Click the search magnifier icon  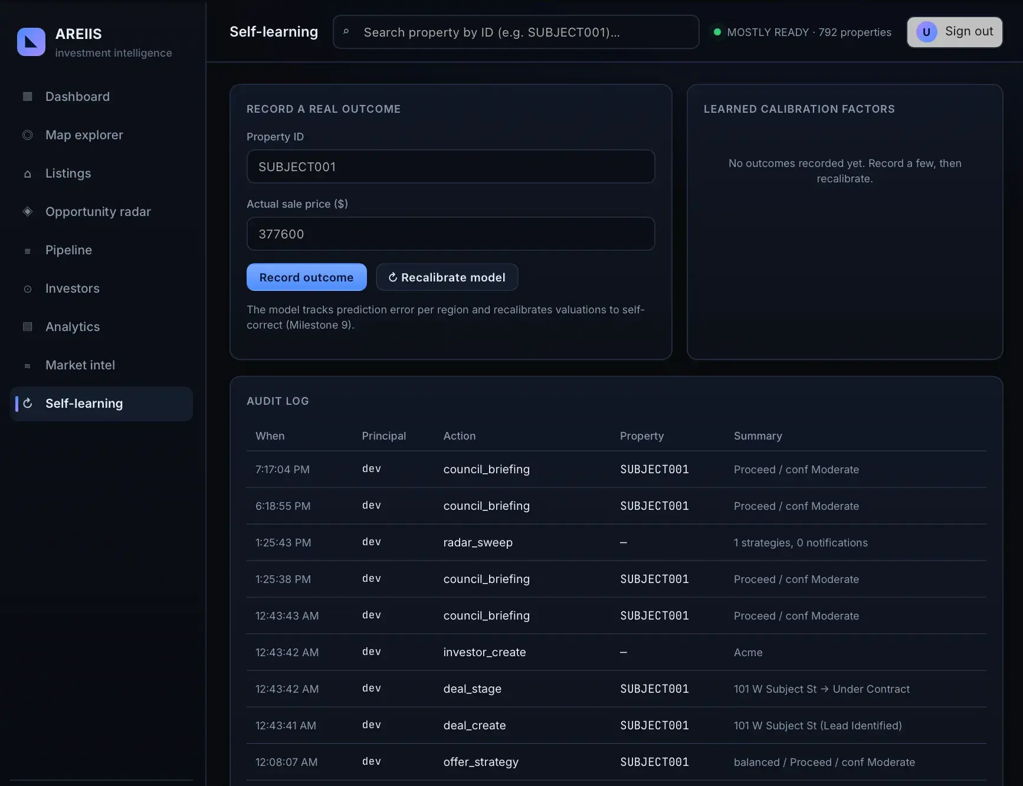346,32
